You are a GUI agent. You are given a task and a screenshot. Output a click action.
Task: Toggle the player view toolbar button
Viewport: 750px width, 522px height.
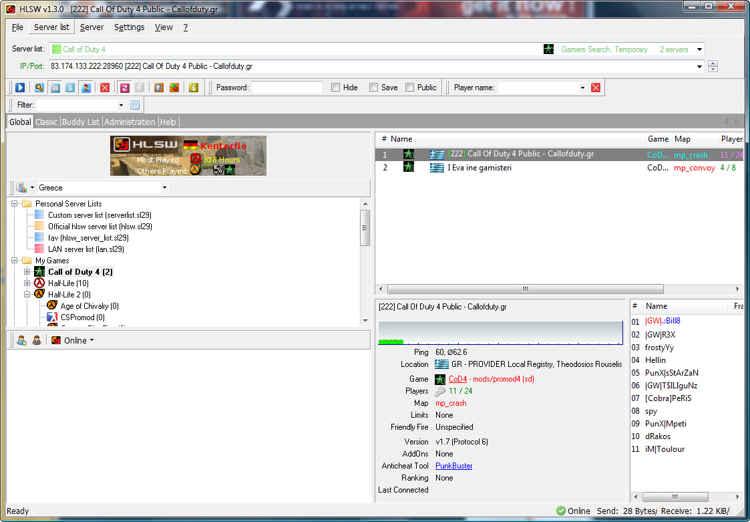pos(86,88)
